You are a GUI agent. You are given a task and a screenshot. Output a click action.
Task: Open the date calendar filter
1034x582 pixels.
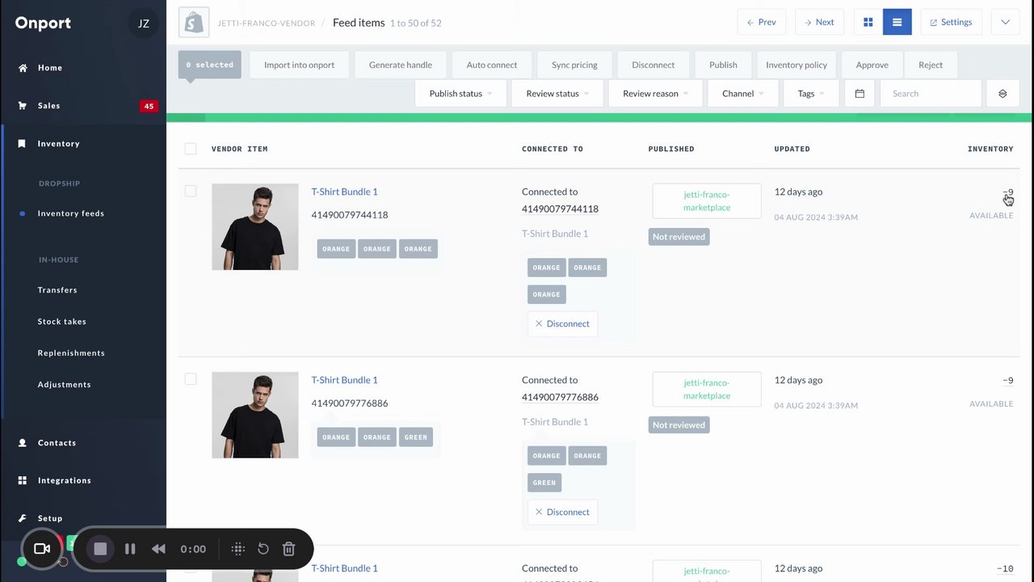coord(860,94)
